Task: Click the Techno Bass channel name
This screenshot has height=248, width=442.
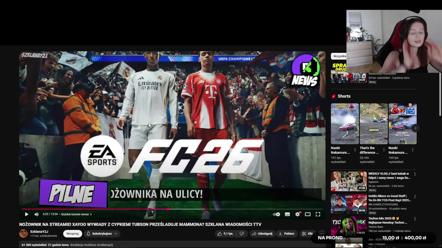Action: [376, 227]
